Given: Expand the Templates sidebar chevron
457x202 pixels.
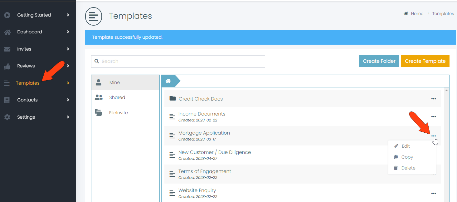Looking at the screenshot, I should (68, 83).
